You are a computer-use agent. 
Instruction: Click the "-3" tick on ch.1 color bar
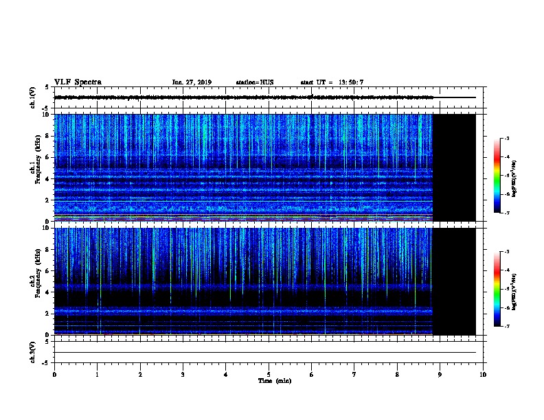tap(506, 138)
